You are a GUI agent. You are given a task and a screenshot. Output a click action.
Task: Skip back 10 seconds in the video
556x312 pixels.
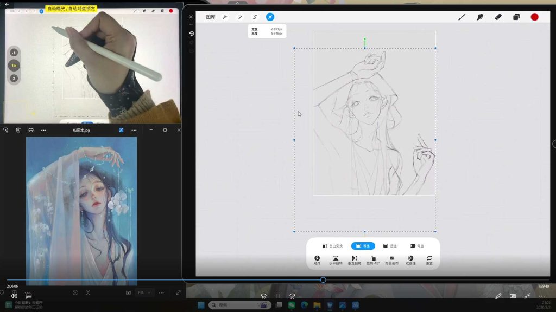click(x=263, y=296)
